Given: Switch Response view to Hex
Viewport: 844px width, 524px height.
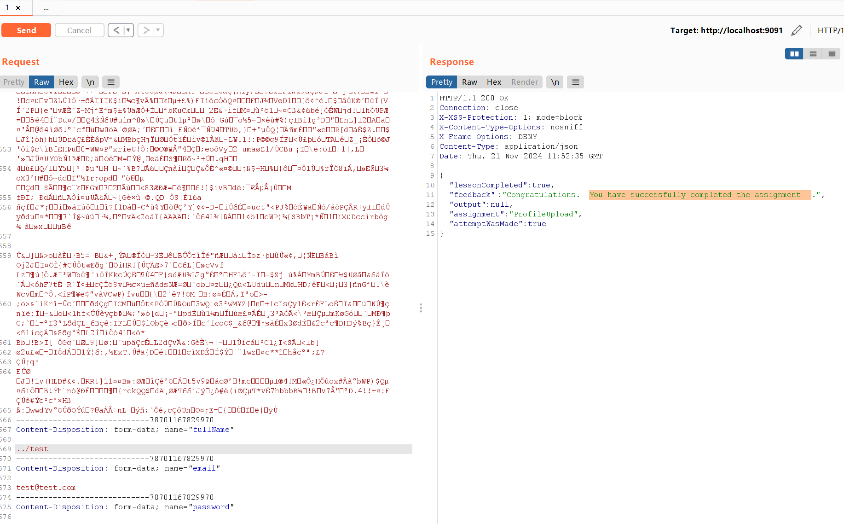Looking at the screenshot, I should click(494, 82).
